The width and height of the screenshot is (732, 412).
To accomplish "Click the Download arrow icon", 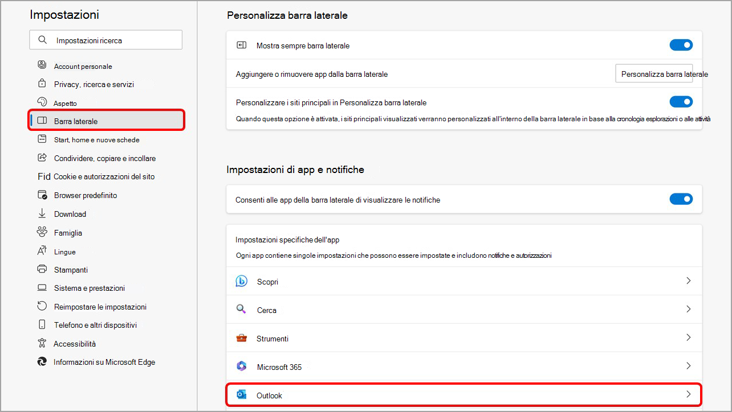I will (42, 213).
